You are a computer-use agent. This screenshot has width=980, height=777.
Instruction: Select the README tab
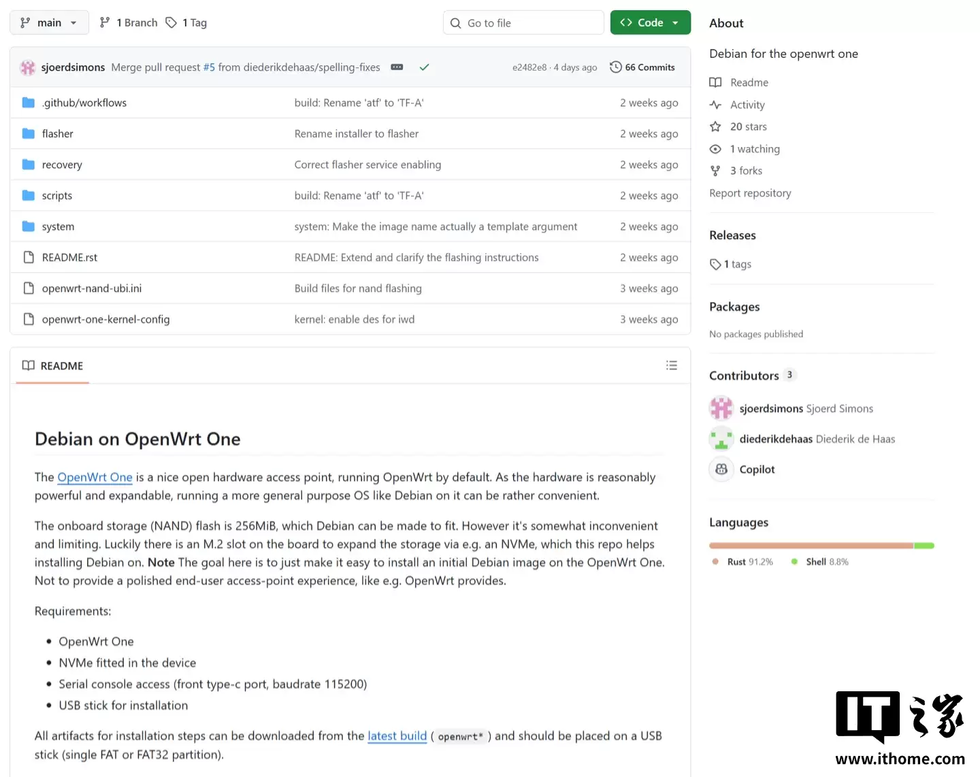tap(53, 366)
